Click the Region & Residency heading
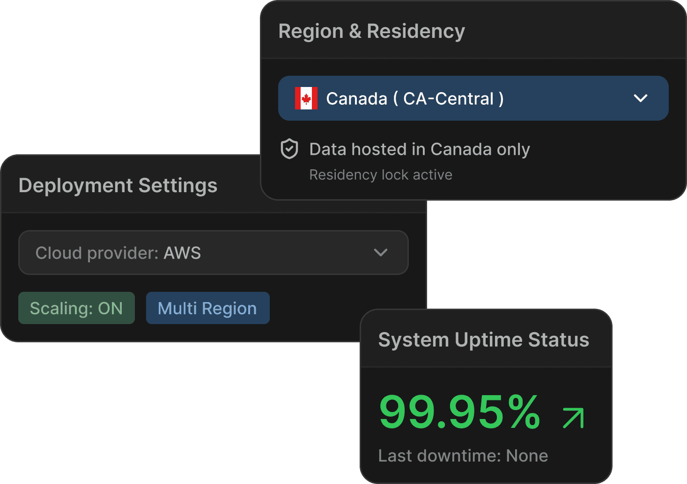The height and width of the screenshot is (484, 687). 371,31
